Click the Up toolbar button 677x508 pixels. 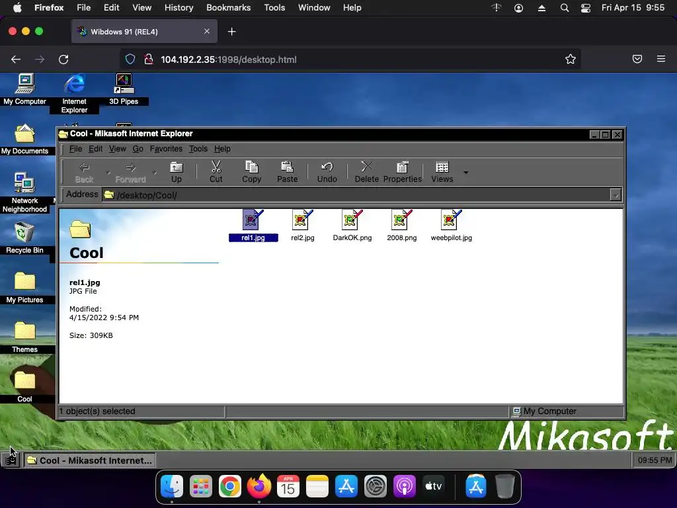click(x=176, y=172)
